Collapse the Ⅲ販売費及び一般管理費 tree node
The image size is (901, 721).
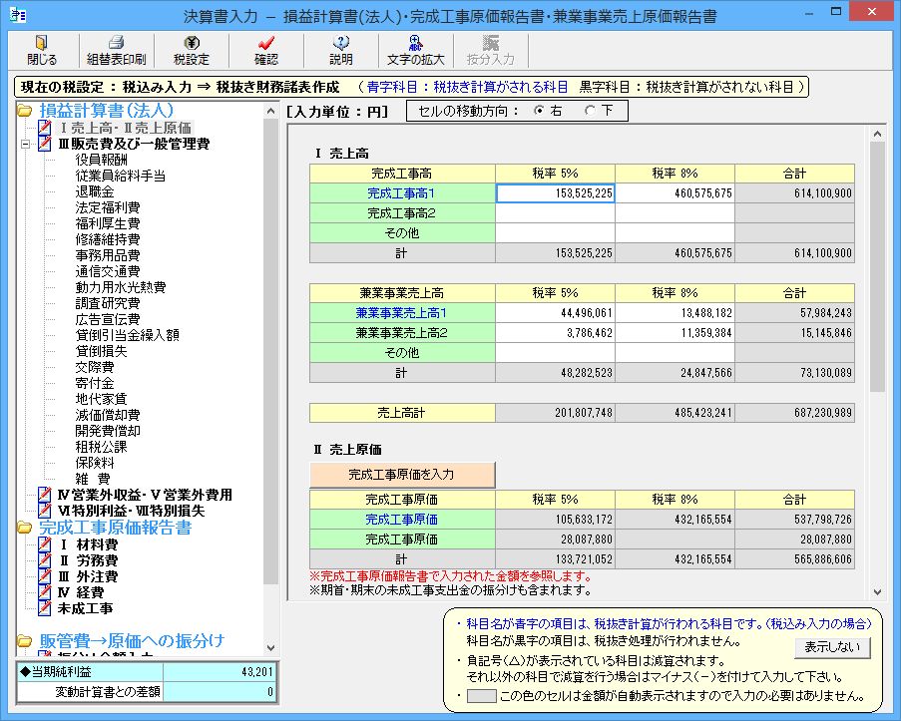click(x=25, y=145)
